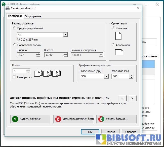Choose Альбомная orientation radio button
The height and width of the screenshot is (147, 164).
click(x=113, y=45)
